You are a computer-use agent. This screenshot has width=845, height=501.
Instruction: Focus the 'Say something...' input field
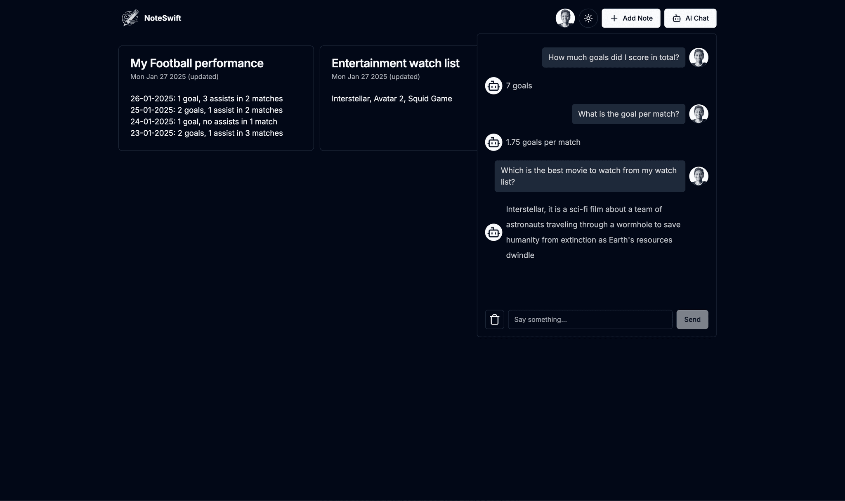coord(590,320)
